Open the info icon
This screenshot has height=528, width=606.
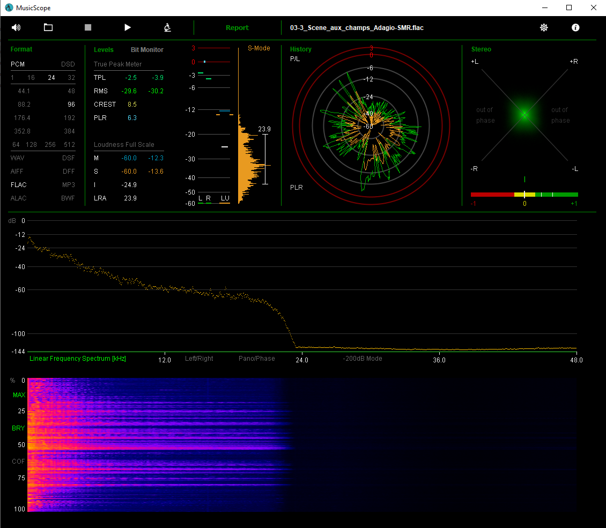click(575, 27)
